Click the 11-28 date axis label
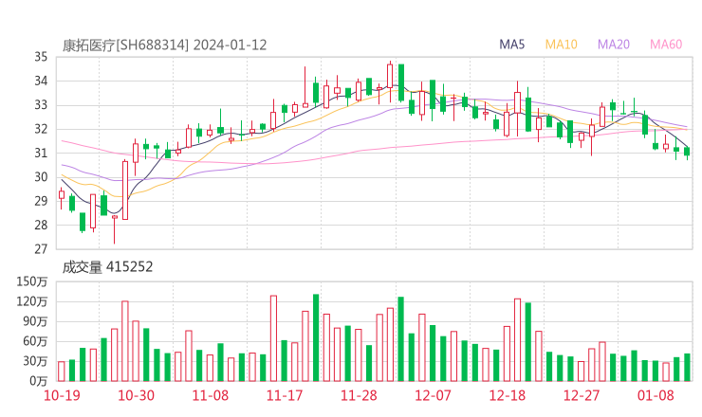This screenshot has height=417, width=702. 359,395
